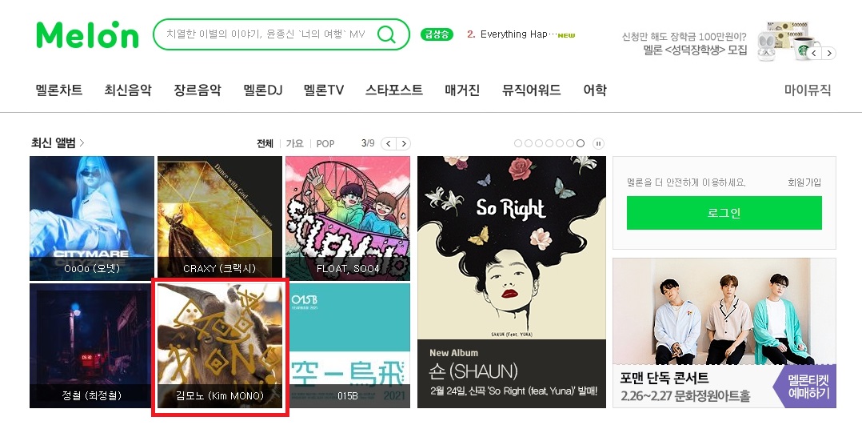Image resolution: width=862 pixels, height=425 pixels.
Task: Pause the banner slideshow
Action: tap(598, 144)
